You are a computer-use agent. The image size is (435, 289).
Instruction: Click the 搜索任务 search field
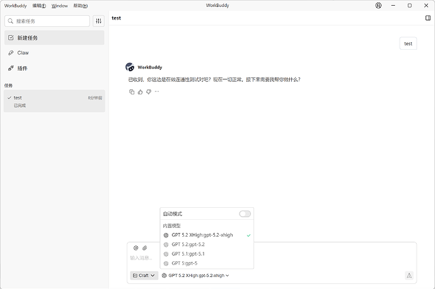tap(47, 21)
